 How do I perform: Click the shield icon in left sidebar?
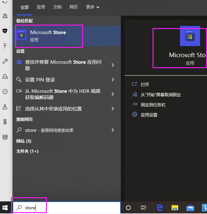(x=5, y=31)
